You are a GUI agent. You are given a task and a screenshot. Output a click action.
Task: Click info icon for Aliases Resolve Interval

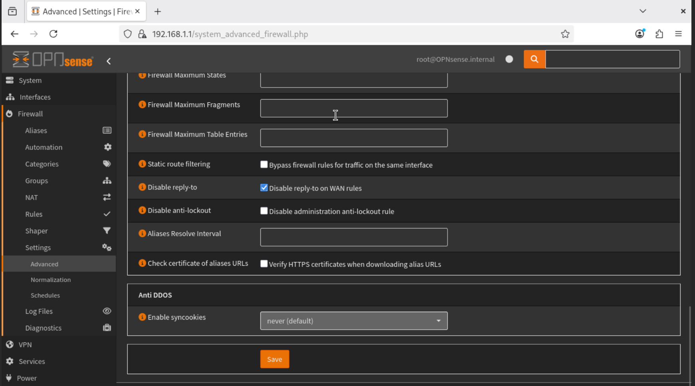(x=142, y=233)
